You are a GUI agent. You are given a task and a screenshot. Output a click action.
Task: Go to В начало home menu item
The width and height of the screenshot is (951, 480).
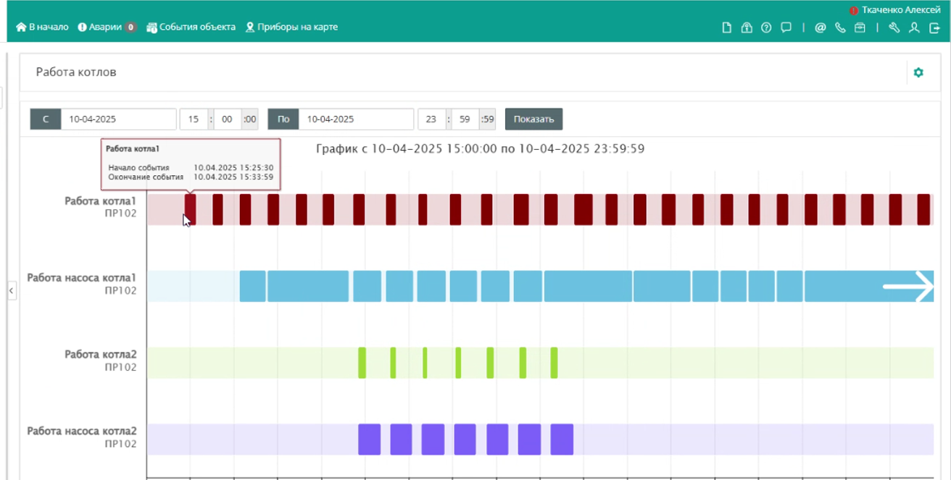pyautogui.click(x=42, y=27)
